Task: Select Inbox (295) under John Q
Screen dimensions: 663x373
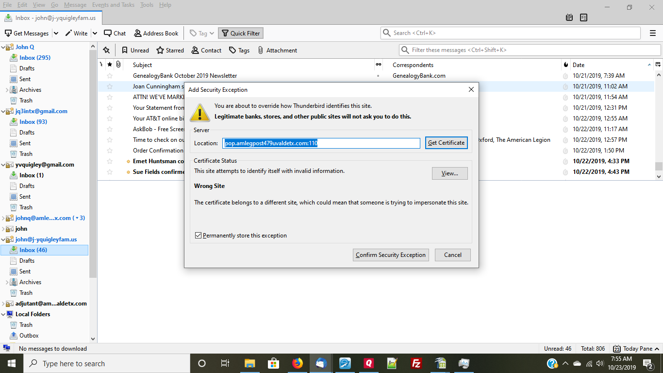Action: click(x=35, y=58)
